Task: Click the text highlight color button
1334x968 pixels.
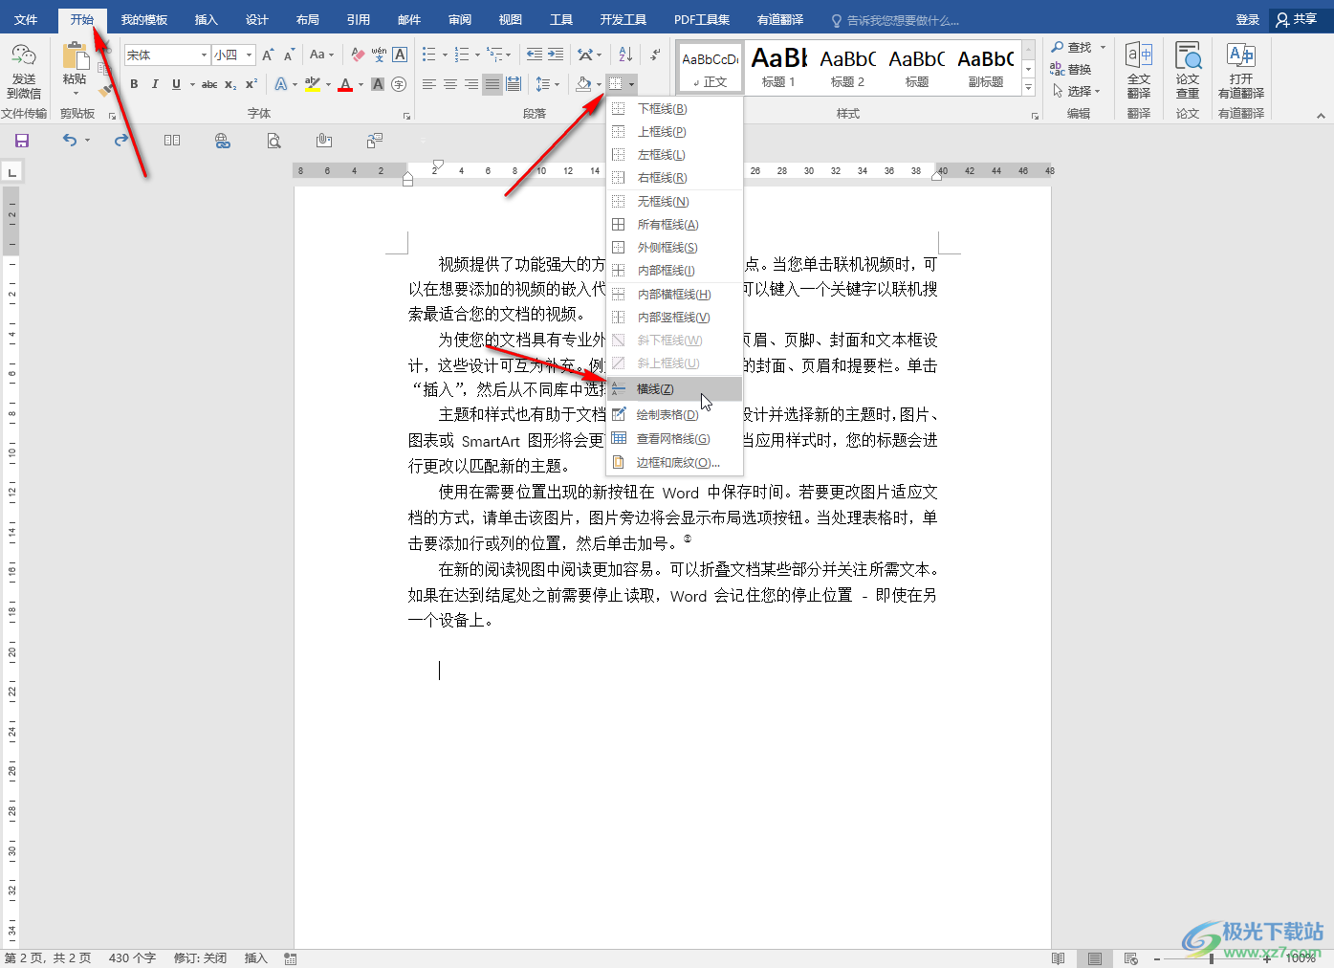Action: coord(313,84)
